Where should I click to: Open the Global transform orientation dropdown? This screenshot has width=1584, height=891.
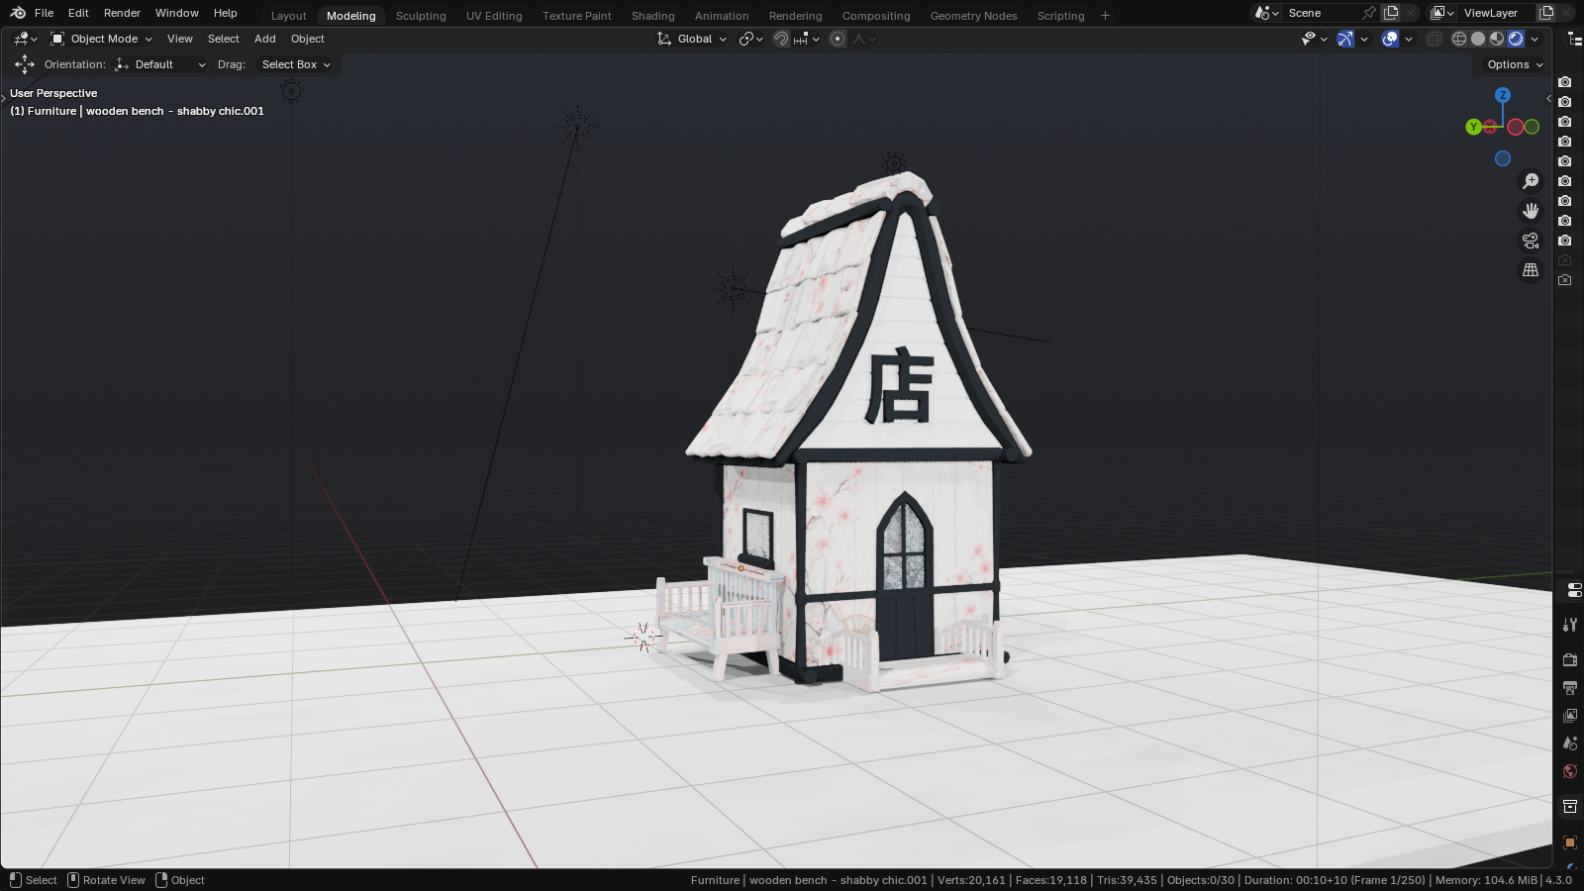(692, 39)
